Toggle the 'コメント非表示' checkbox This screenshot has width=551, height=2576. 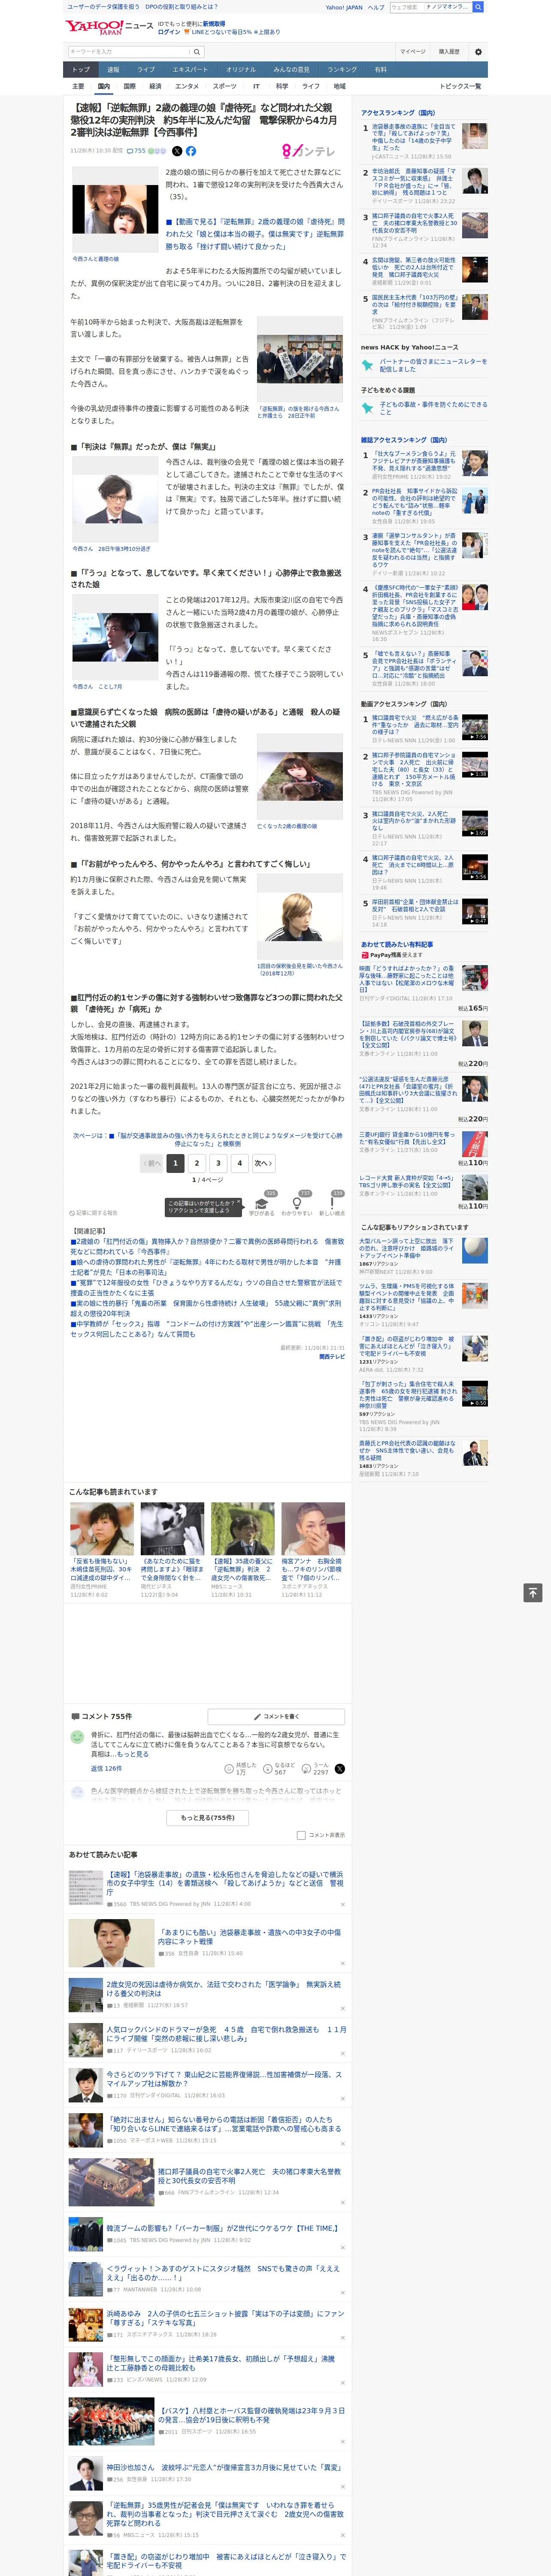pos(301,1835)
